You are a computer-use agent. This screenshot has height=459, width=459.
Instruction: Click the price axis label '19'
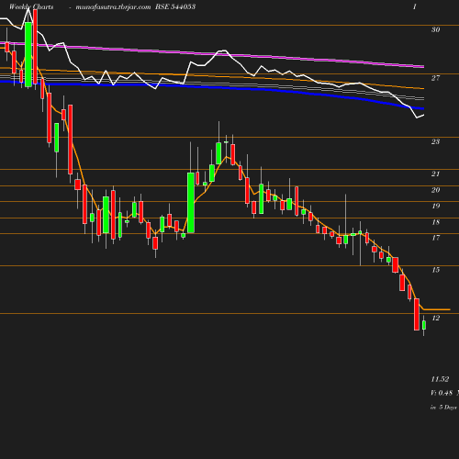point(436,206)
